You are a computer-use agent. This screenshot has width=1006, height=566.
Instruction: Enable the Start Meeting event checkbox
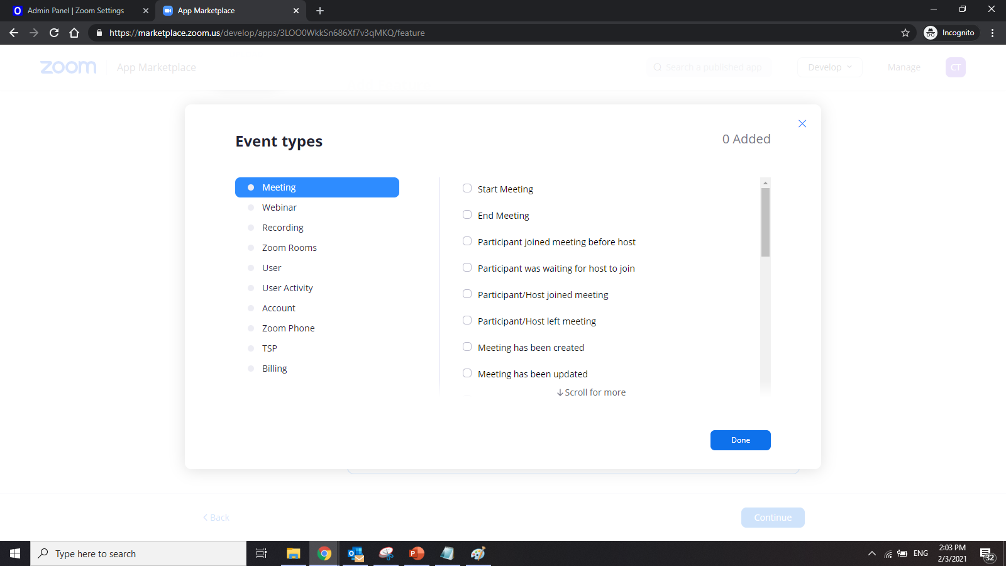point(467,187)
